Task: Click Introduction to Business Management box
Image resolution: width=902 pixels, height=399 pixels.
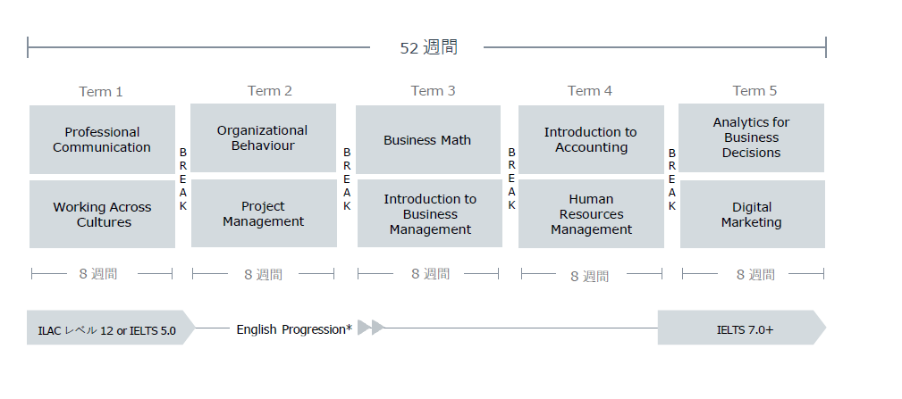Action: click(430, 213)
